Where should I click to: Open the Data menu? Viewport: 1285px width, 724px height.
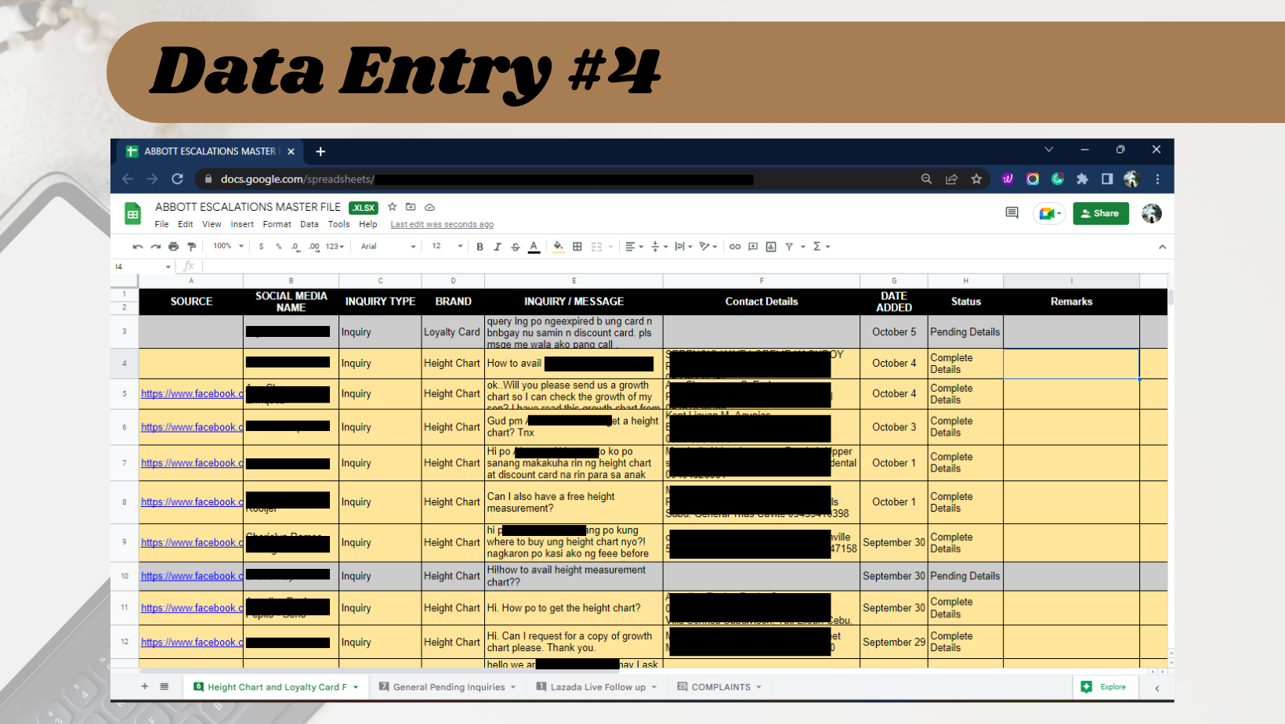click(x=309, y=224)
